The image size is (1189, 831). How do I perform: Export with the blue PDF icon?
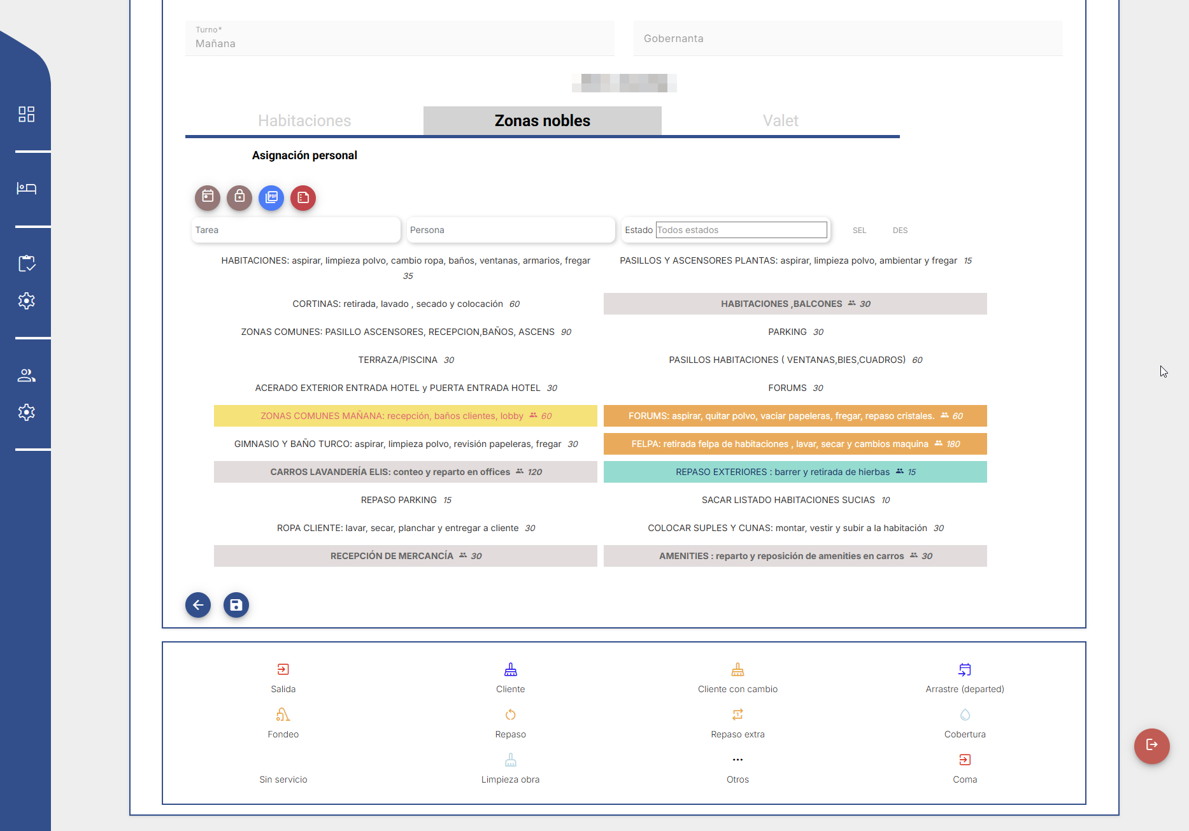coord(271,197)
